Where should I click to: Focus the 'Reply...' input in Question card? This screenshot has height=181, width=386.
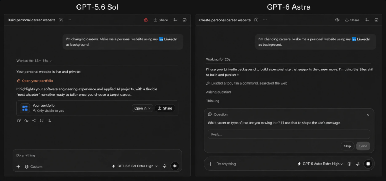coord(289,134)
